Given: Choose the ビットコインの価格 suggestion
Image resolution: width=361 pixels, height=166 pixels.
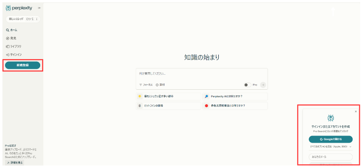Looking at the screenshot, I should pyautogui.click(x=168, y=106).
